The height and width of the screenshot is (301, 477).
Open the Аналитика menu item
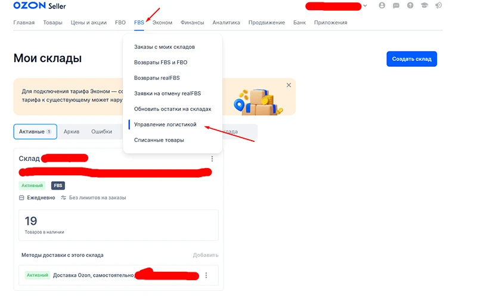tap(226, 23)
